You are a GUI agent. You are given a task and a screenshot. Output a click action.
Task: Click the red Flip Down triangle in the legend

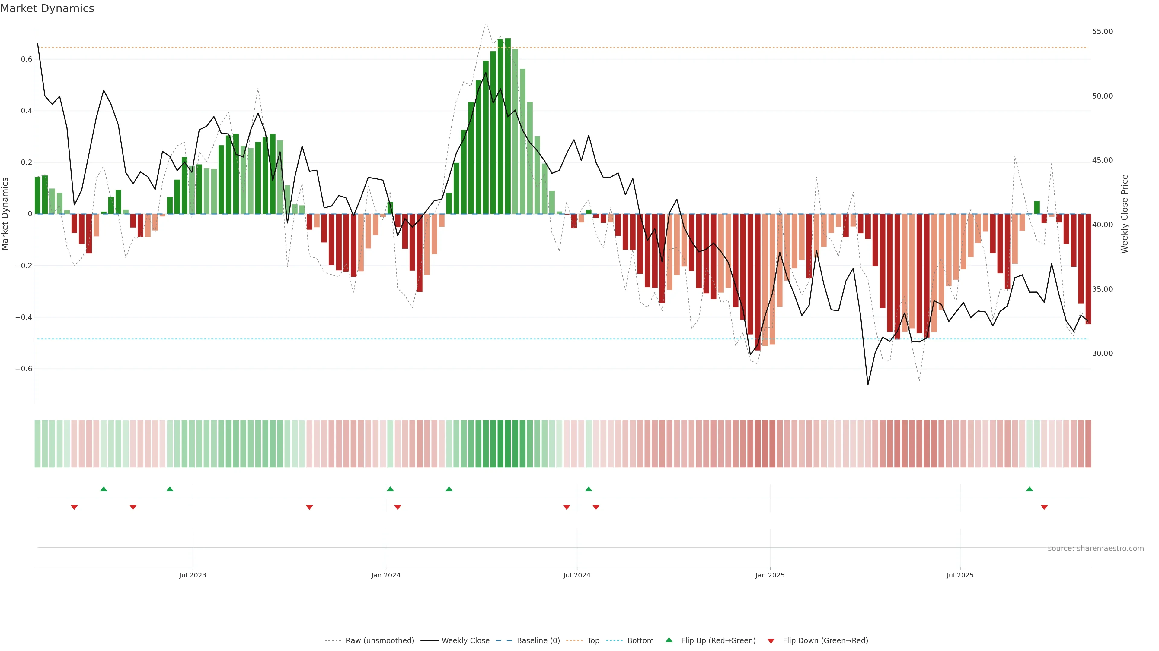(771, 641)
